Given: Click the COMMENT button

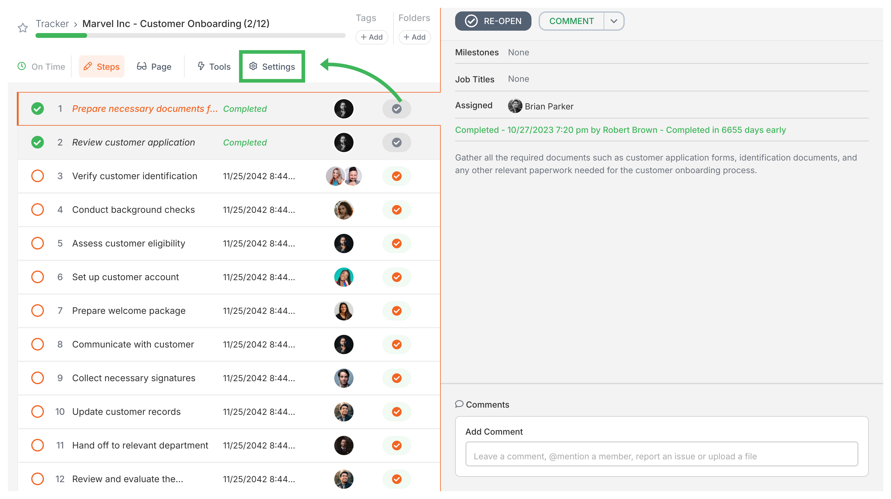Looking at the screenshot, I should tap(571, 21).
